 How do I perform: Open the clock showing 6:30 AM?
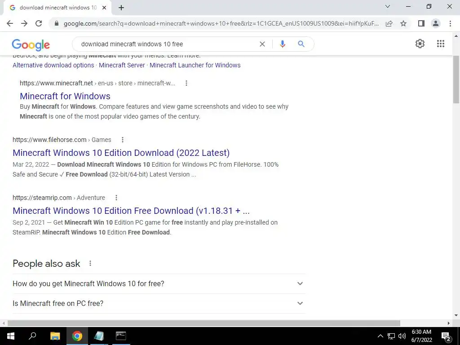(x=421, y=336)
